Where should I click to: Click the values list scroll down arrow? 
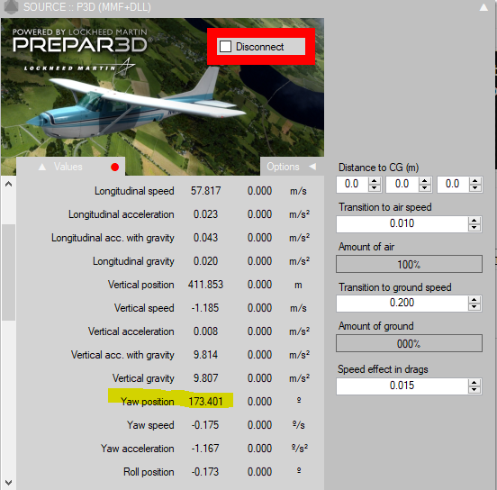(x=9, y=483)
